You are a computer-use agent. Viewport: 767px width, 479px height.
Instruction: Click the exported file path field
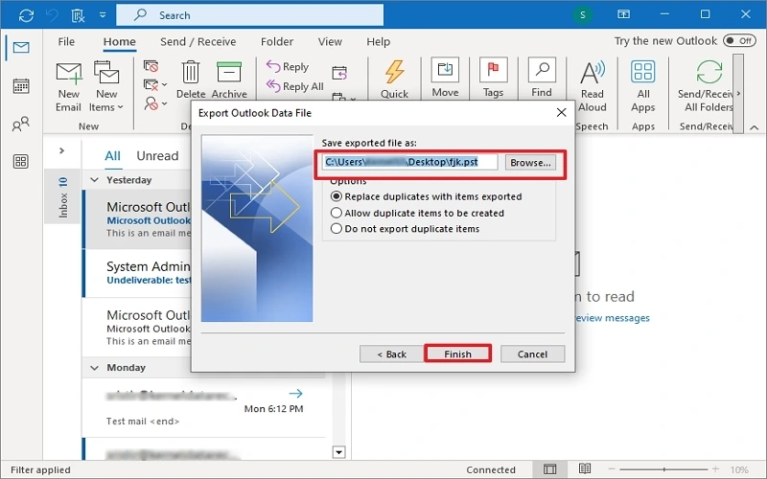410,163
